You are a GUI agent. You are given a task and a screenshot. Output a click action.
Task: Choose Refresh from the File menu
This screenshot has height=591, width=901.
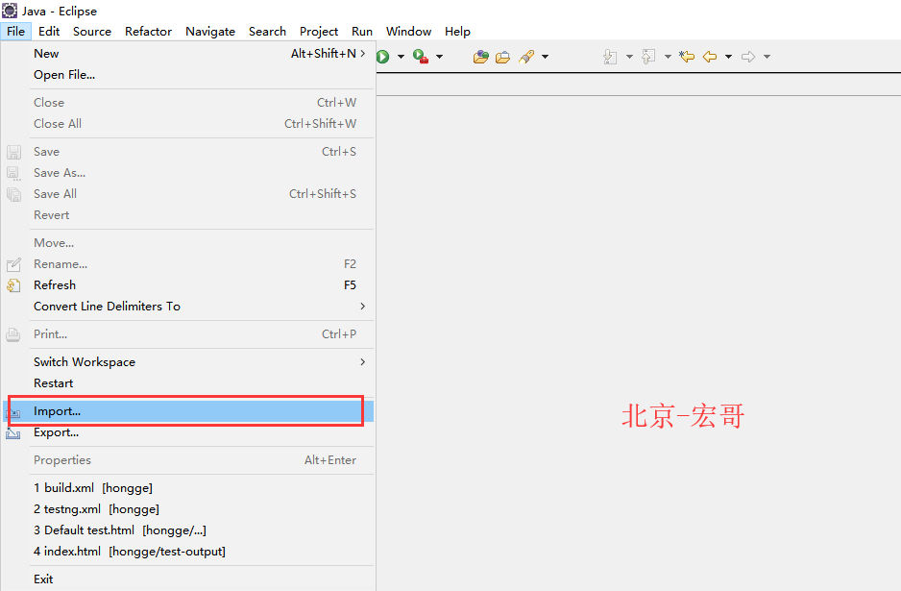tap(188, 285)
